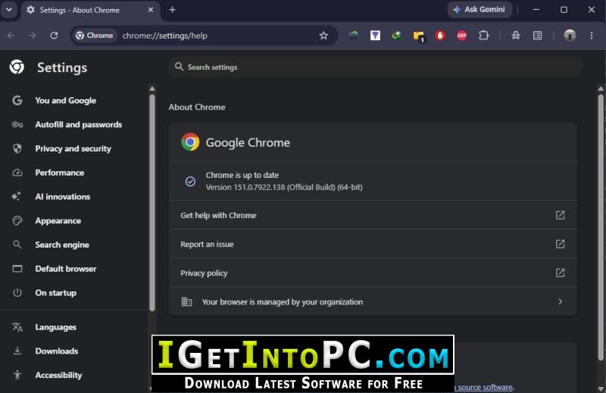The image size is (606, 393).
Task: Open Privacy and security settings
Action: [73, 148]
